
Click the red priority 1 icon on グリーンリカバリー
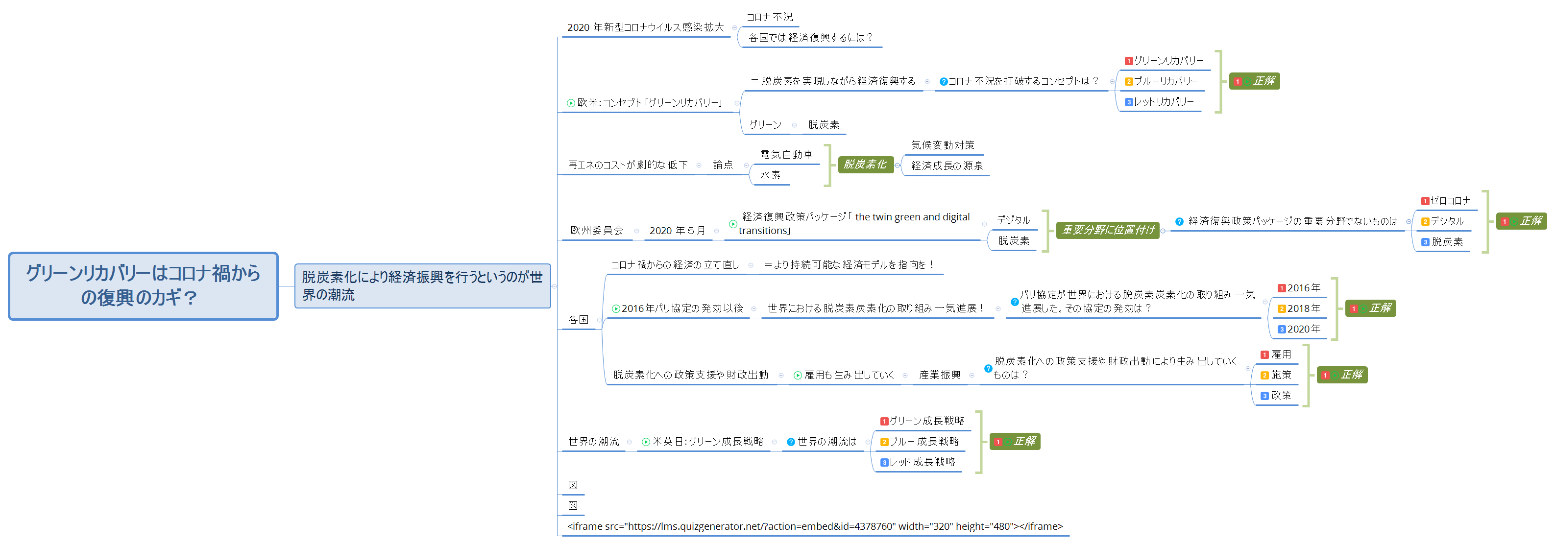click(x=1128, y=61)
